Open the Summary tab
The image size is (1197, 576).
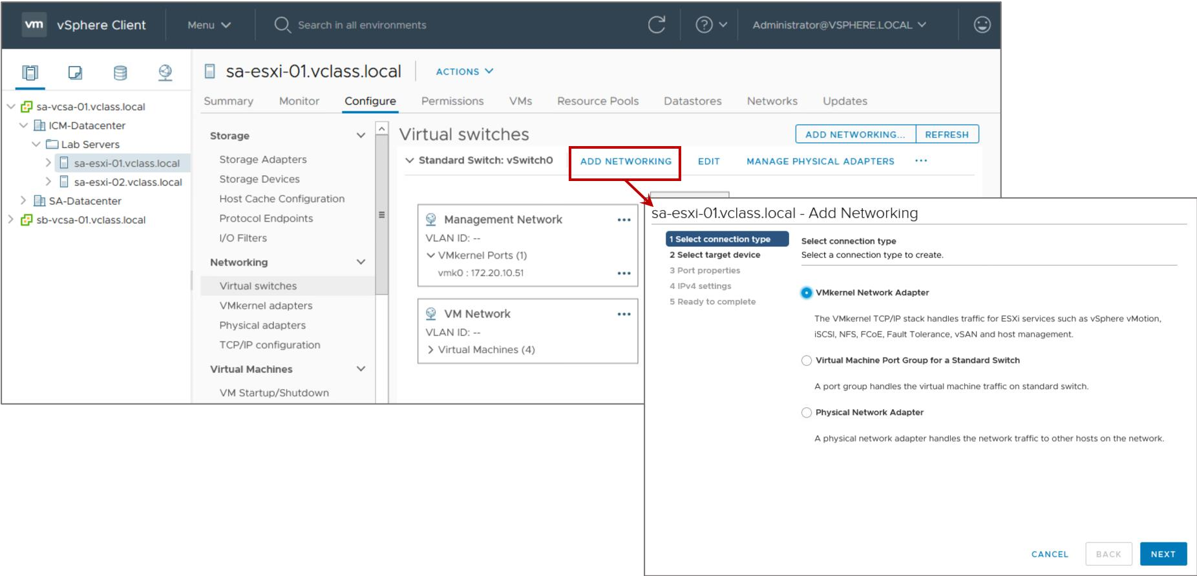pos(228,101)
